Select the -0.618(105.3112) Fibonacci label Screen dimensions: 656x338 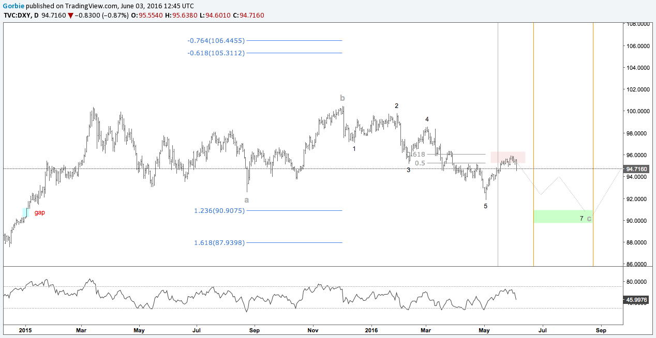(216, 53)
